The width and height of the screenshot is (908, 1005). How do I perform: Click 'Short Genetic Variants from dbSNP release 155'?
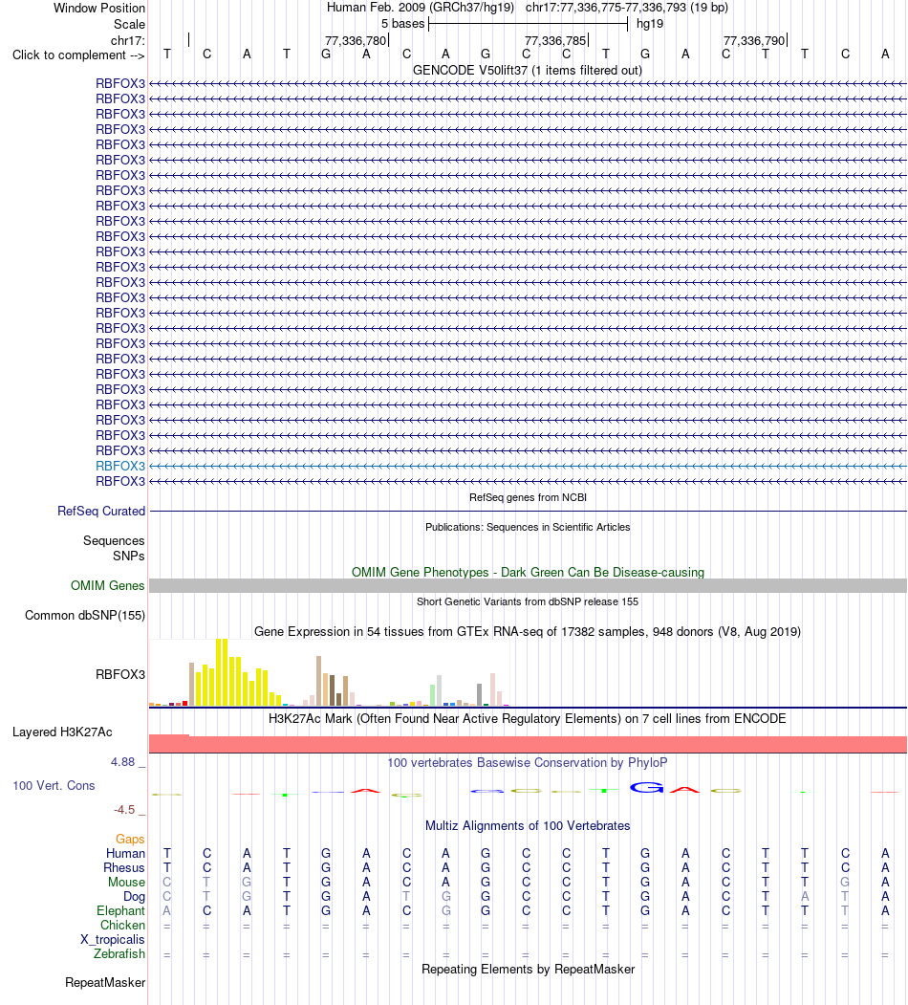coord(528,601)
